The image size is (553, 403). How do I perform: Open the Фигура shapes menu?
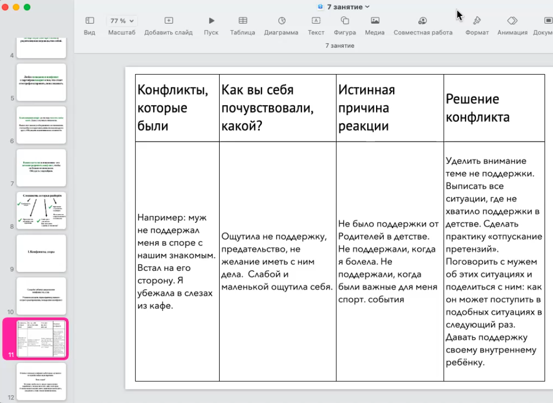tap(345, 26)
